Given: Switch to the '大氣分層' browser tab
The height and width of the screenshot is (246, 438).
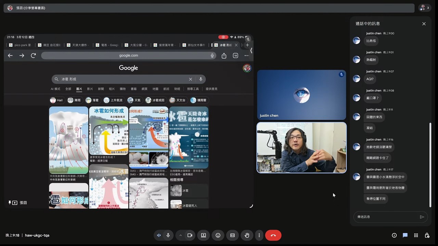Looking at the screenshot, I should pos(137,45).
